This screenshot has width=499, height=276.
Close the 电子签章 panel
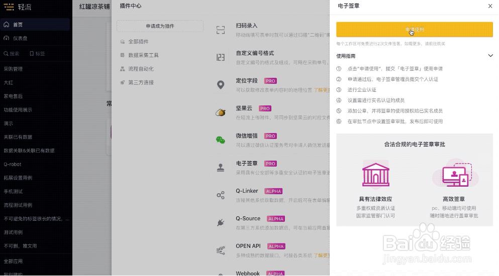point(490,6)
